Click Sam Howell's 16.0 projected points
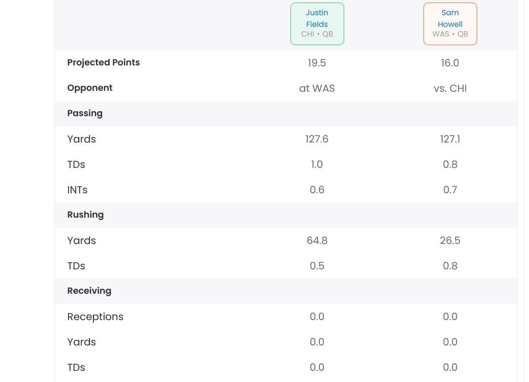This screenshot has height=382, width=529. pyautogui.click(x=450, y=63)
